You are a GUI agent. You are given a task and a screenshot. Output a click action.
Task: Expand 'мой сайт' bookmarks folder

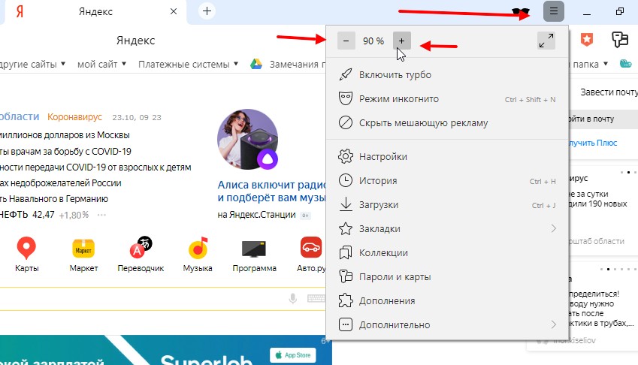pyautogui.click(x=101, y=65)
